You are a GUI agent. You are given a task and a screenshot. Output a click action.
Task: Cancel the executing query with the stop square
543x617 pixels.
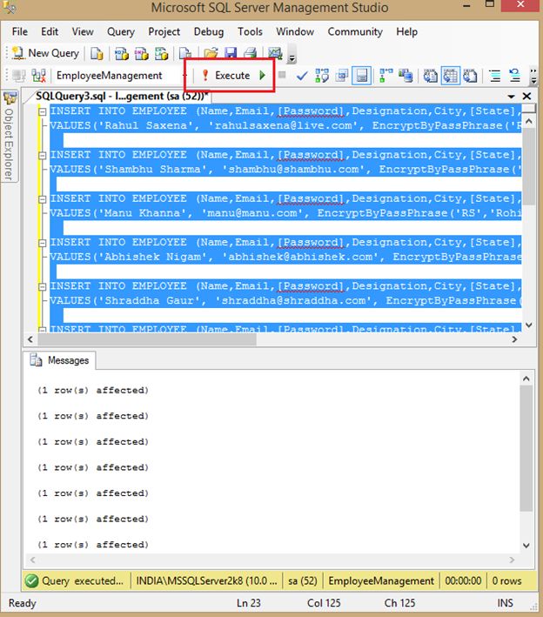coord(282,74)
